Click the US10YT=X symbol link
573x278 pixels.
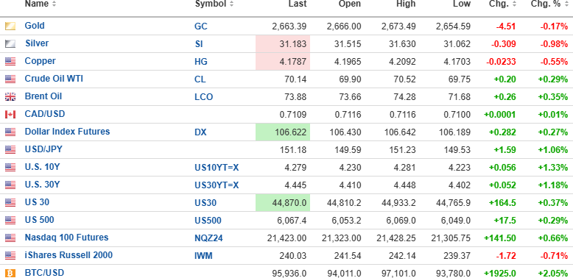[217, 168]
